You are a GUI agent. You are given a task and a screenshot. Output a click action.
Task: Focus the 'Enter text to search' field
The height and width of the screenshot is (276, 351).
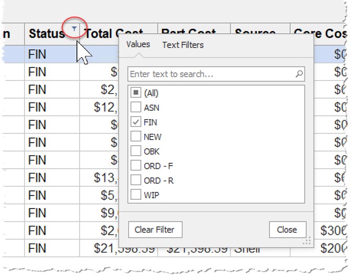tap(212, 74)
